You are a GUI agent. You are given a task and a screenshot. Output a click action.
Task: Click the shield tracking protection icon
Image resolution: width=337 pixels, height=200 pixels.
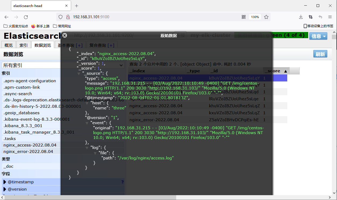[61, 17]
